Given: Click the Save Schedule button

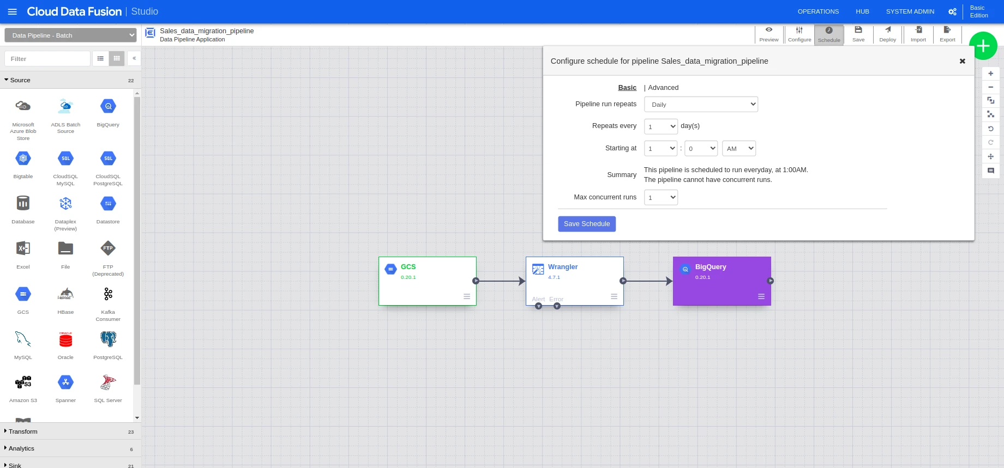Looking at the screenshot, I should 587,224.
